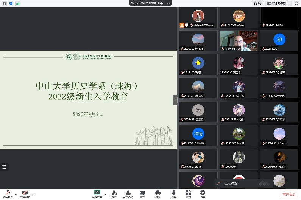
Task: Open the invite participants icon
Action: tap(114, 192)
